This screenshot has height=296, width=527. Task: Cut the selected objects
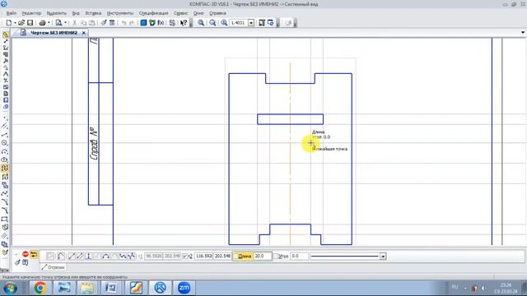[75, 23]
